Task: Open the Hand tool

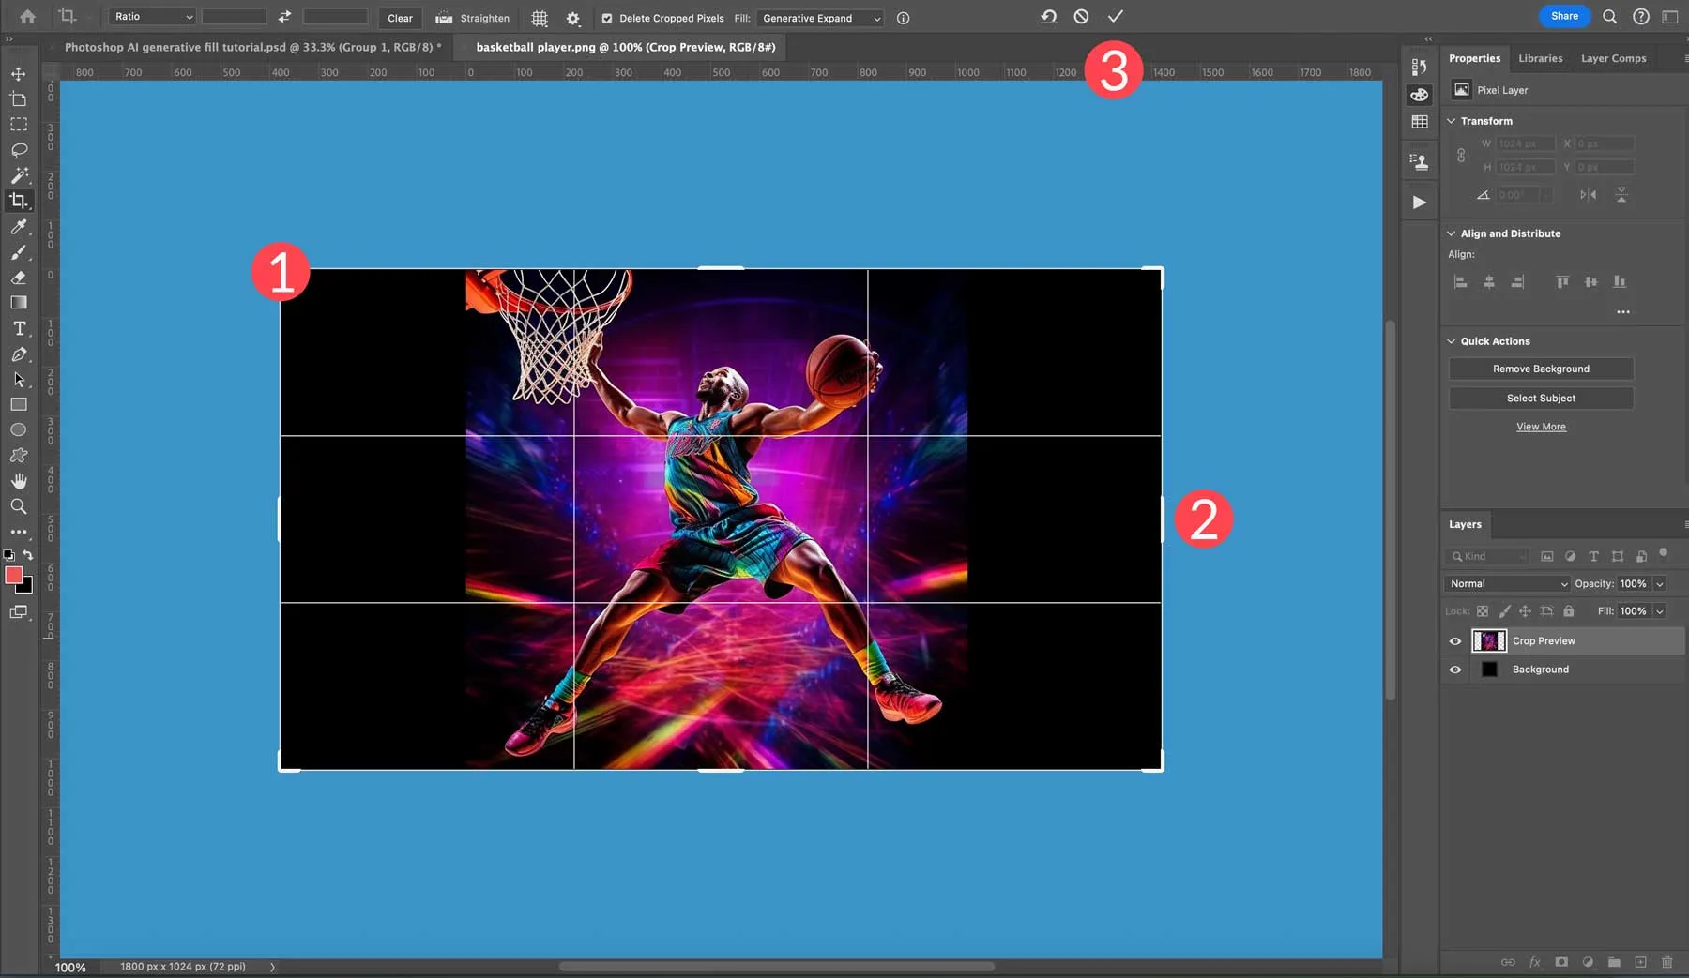Action: click(x=19, y=481)
